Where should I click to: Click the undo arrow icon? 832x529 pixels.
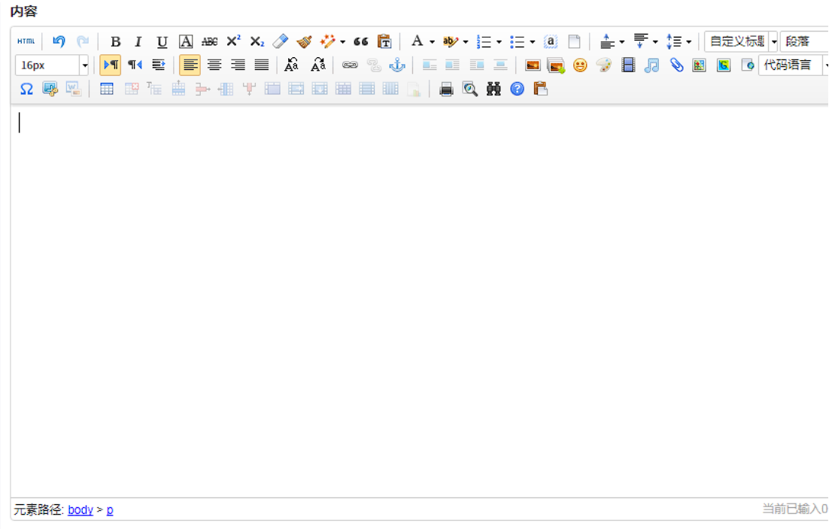(59, 41)
